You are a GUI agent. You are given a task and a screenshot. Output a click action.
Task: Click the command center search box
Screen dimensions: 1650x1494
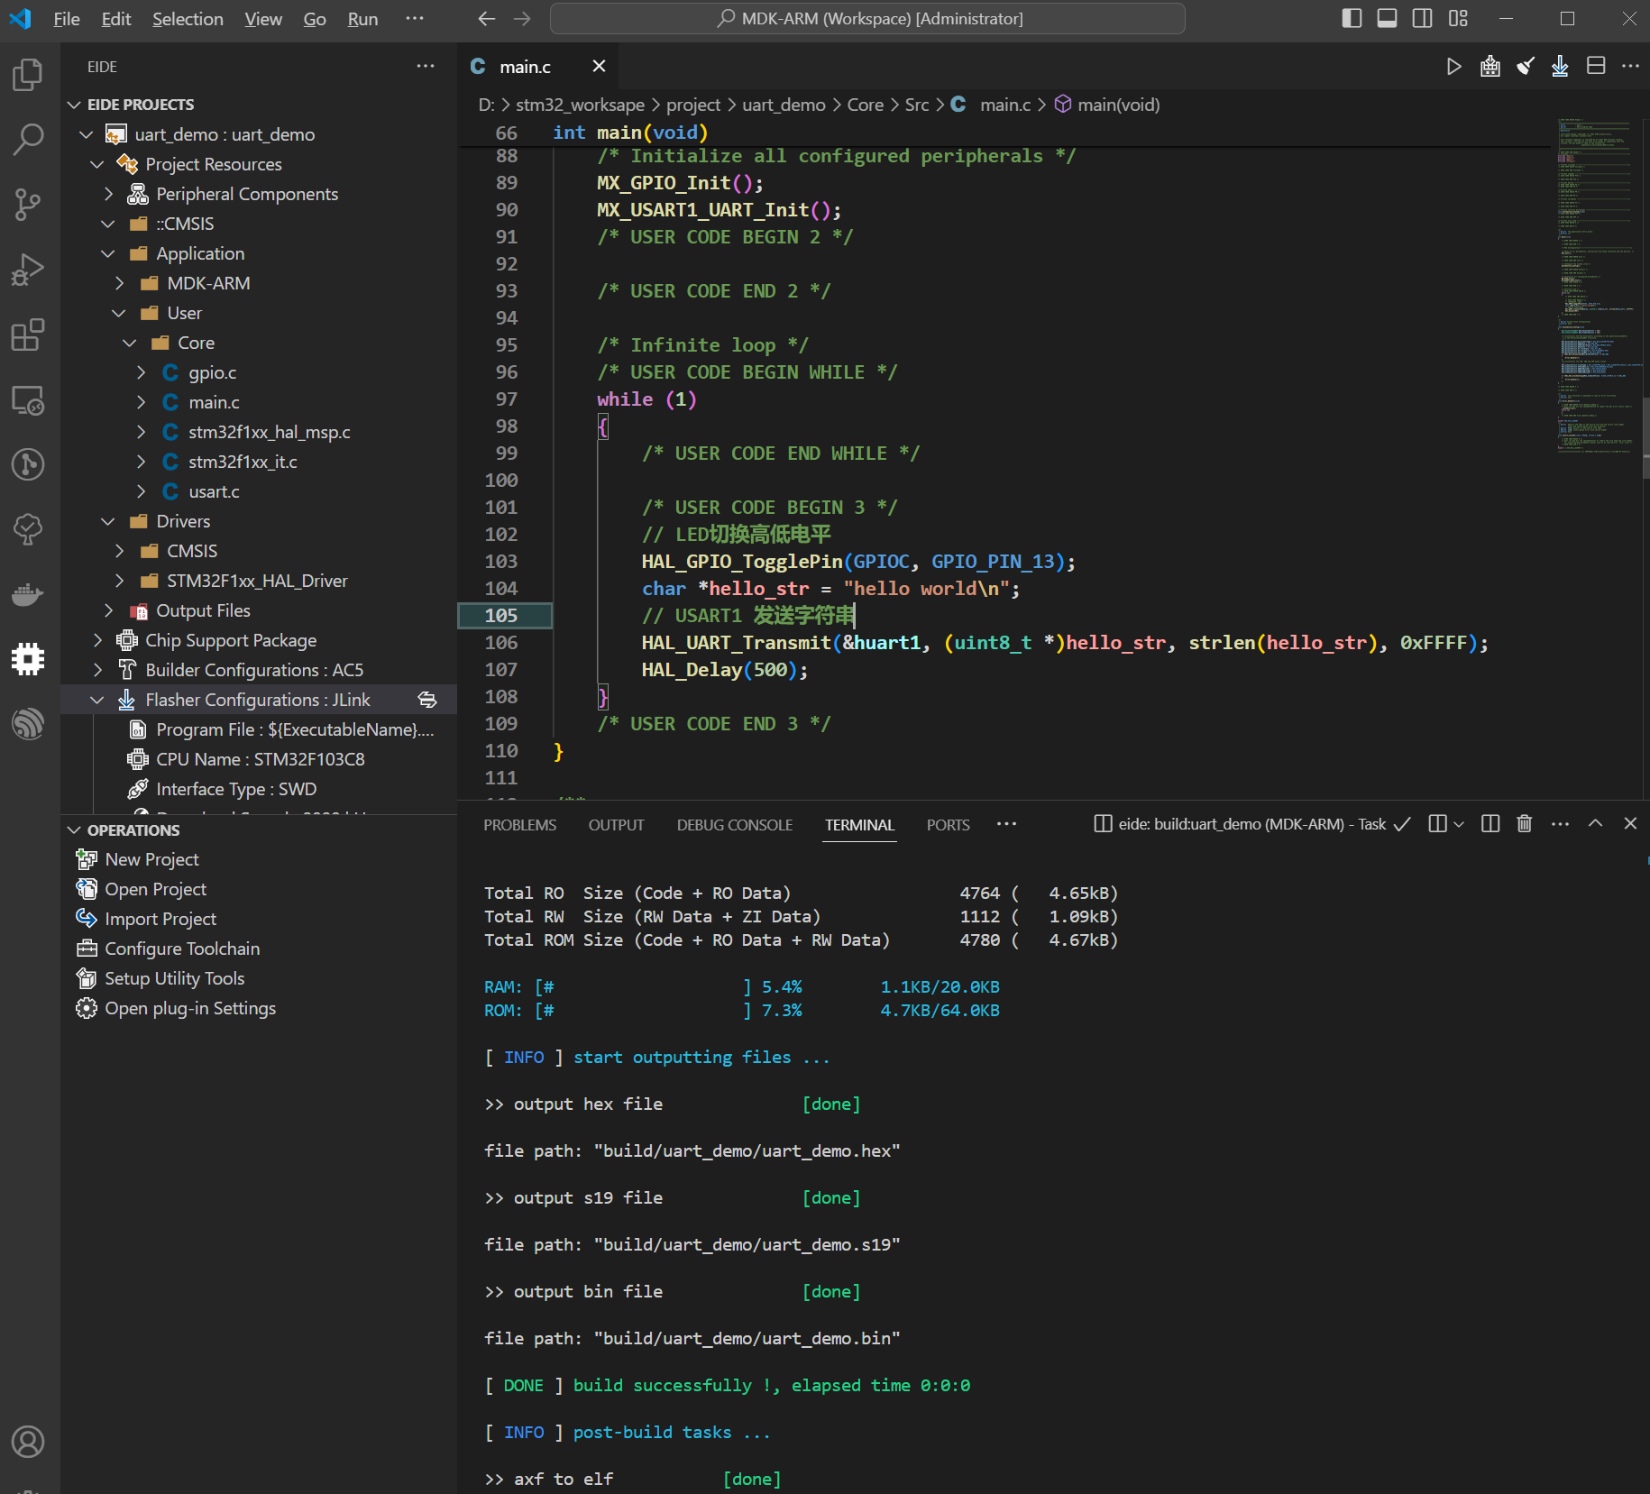tap(867, 19)
